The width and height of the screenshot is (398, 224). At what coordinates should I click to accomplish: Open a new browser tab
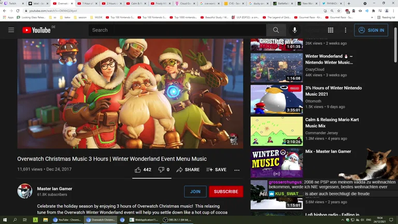349,3
